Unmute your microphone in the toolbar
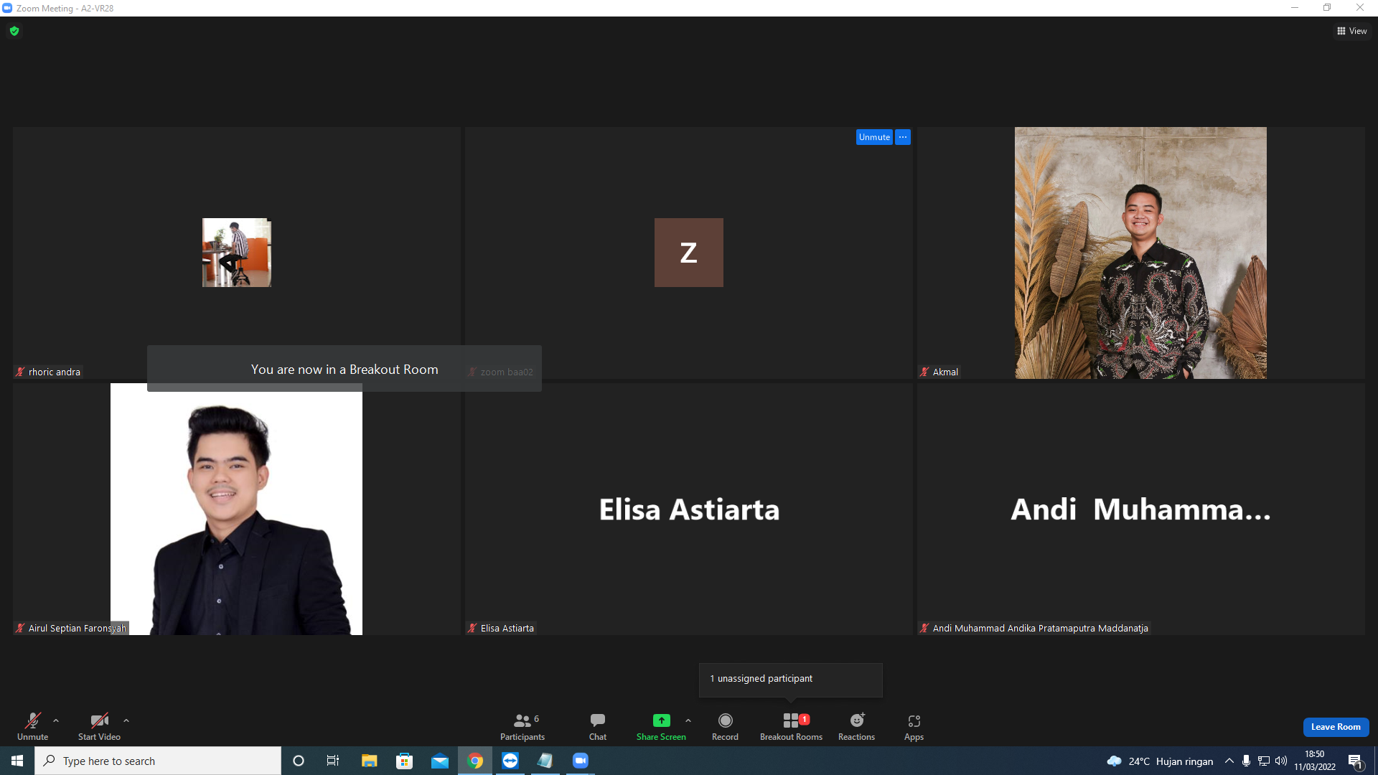Screen dimensions: 1378x775 [x=32, y=726]
